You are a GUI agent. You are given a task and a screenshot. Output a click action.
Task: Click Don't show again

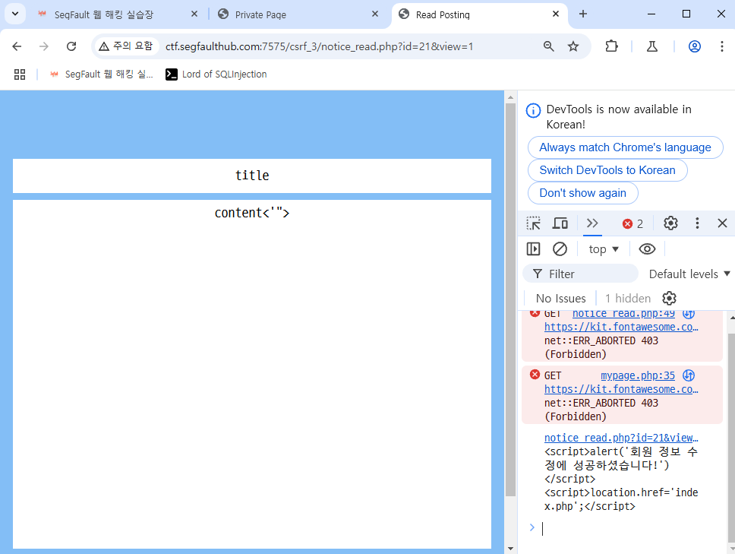coord(582,193)
